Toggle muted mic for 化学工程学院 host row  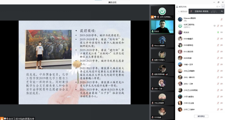pos(218,26)
